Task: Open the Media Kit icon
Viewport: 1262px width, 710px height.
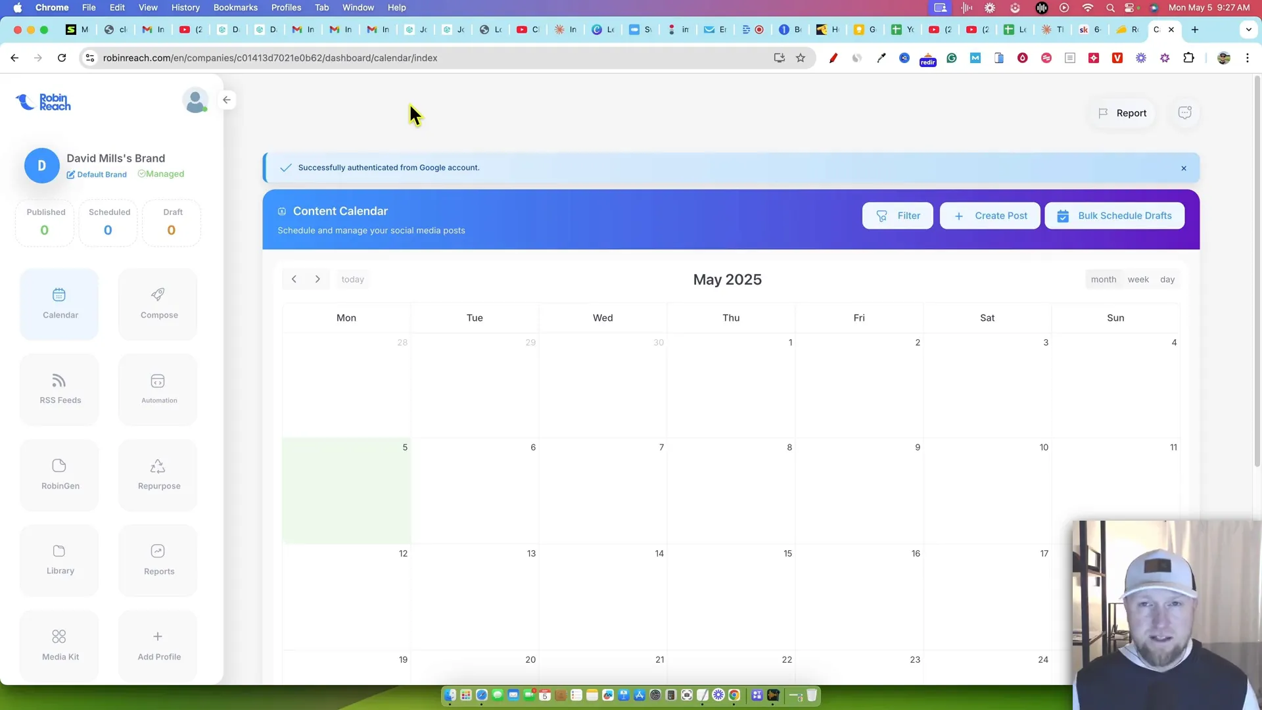Action: pyautogui.click(x=59, y=637)
